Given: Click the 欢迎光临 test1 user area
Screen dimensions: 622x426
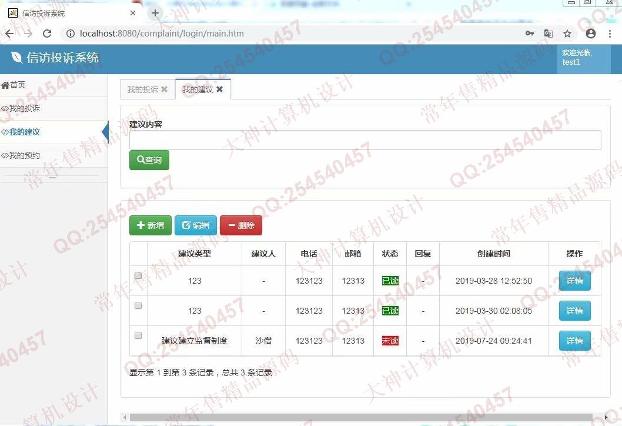Looking at the screenshot, I should click(584, 58).
